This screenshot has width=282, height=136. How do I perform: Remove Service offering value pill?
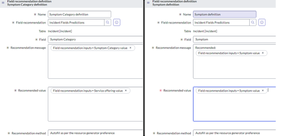click(x=126, y=91)
